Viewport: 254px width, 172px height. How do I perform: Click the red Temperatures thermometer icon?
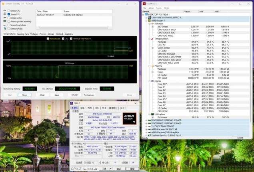tap(152, 39)
